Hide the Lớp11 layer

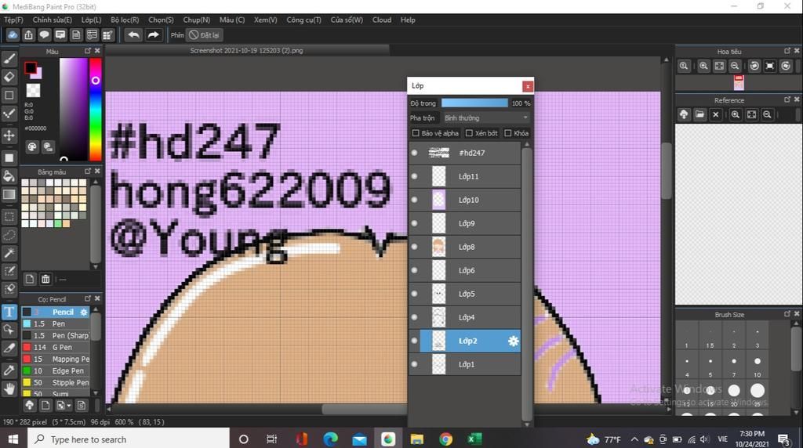click(414, 176)
